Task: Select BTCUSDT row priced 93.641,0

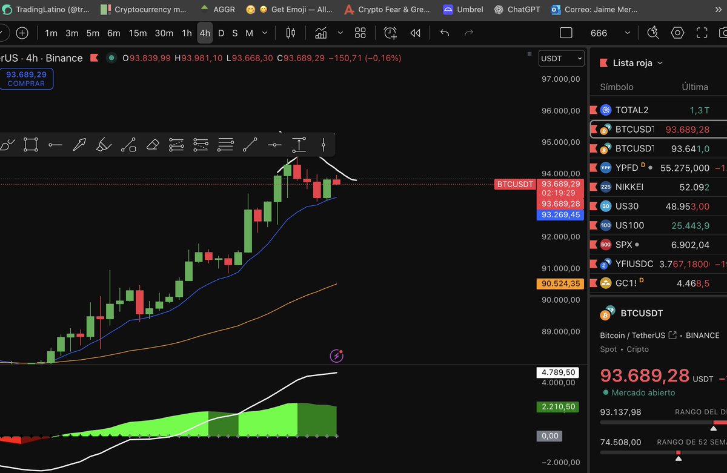Action: click(x=658, y=148)
